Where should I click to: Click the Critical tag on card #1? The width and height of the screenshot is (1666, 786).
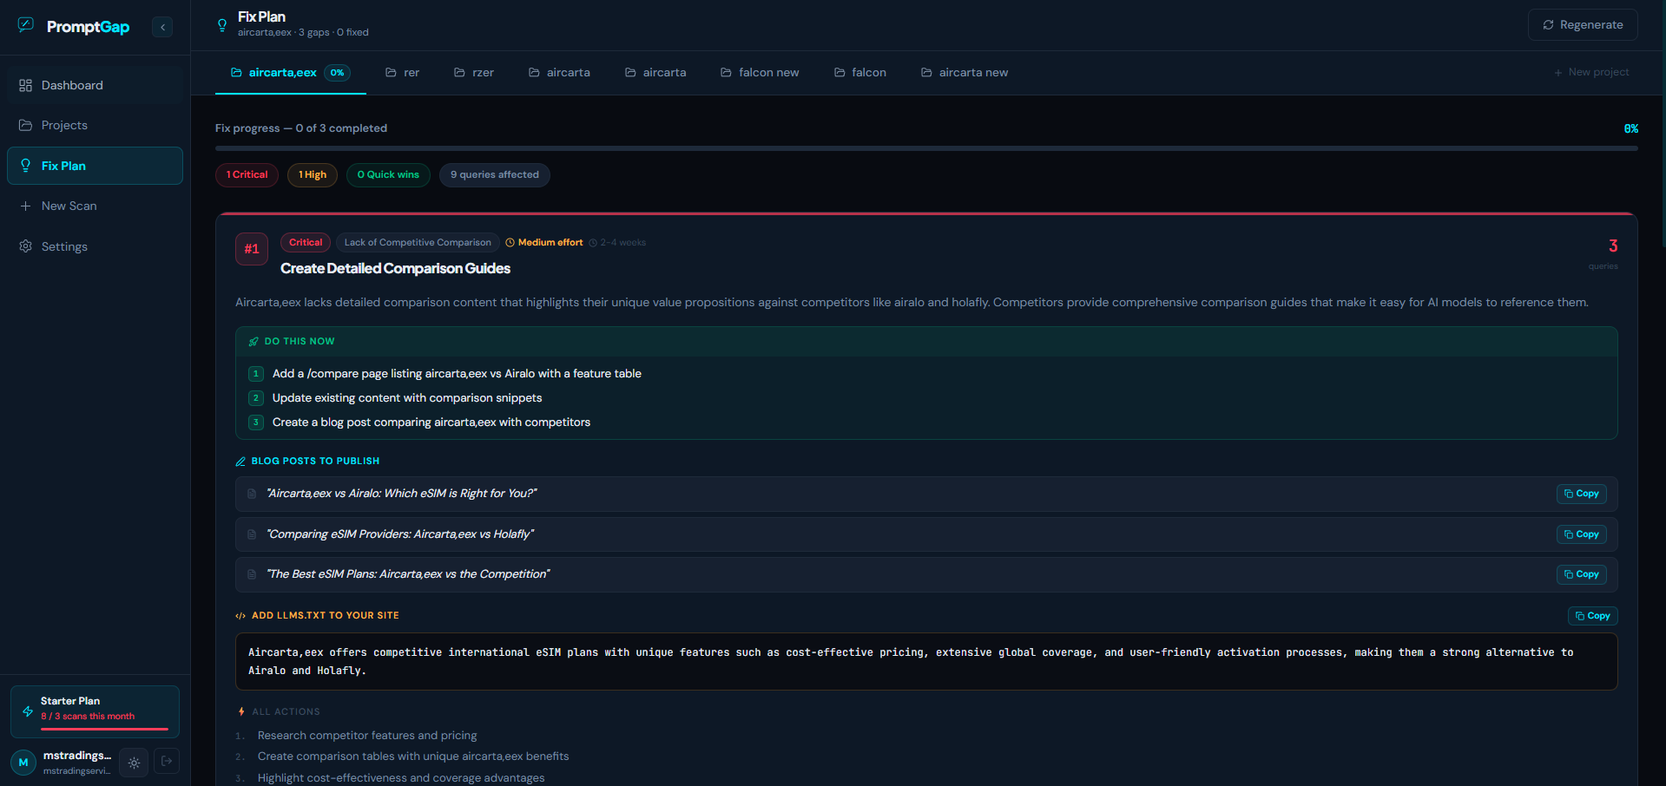306,243
